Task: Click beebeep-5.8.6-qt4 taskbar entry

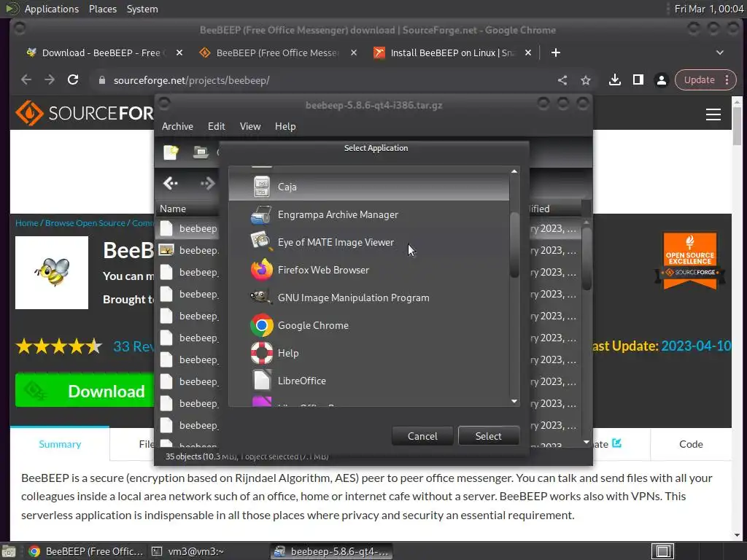Action: pyautogui.click(x=332, y=551)
